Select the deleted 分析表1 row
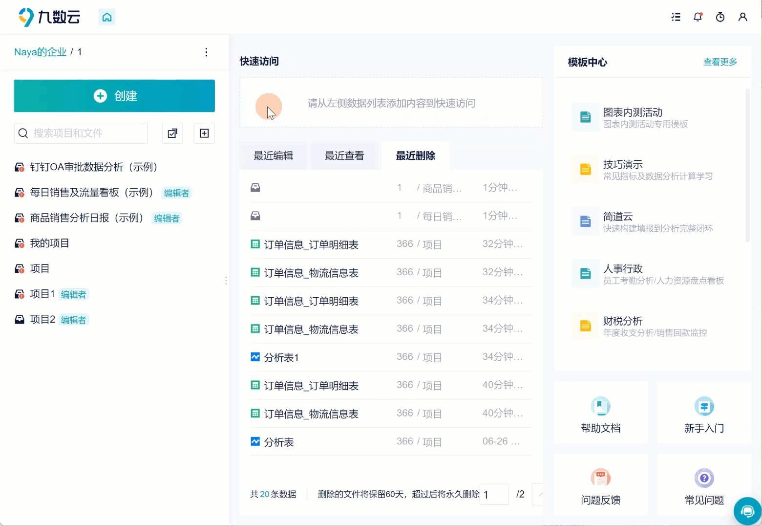Screen dimensions: 762x526 391,358
